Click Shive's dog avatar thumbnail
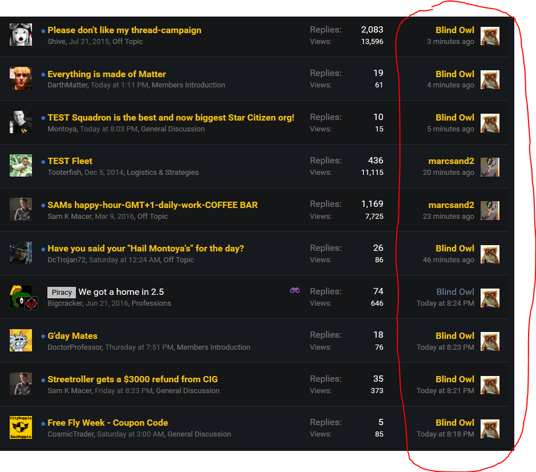This screenshot has width=536, height=472. 21,35
